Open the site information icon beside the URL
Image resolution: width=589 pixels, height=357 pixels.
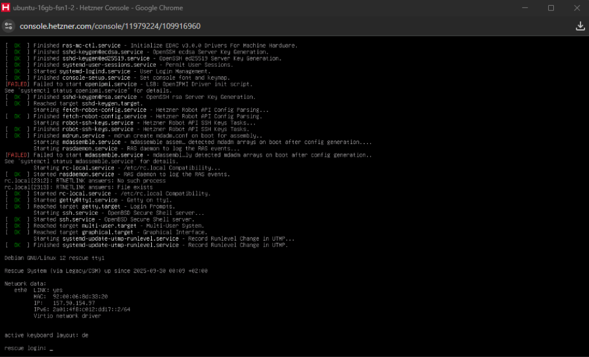point(8,26)
